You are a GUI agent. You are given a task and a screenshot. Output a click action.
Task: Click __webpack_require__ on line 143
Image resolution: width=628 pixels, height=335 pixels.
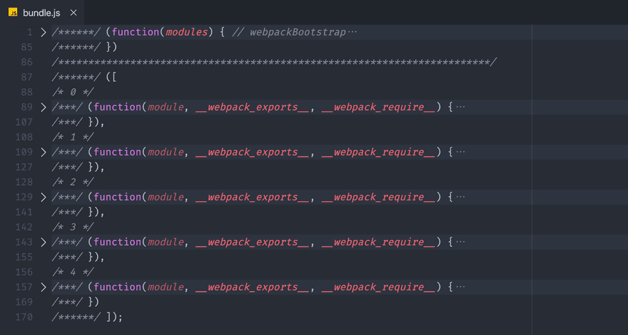point(378,242)
